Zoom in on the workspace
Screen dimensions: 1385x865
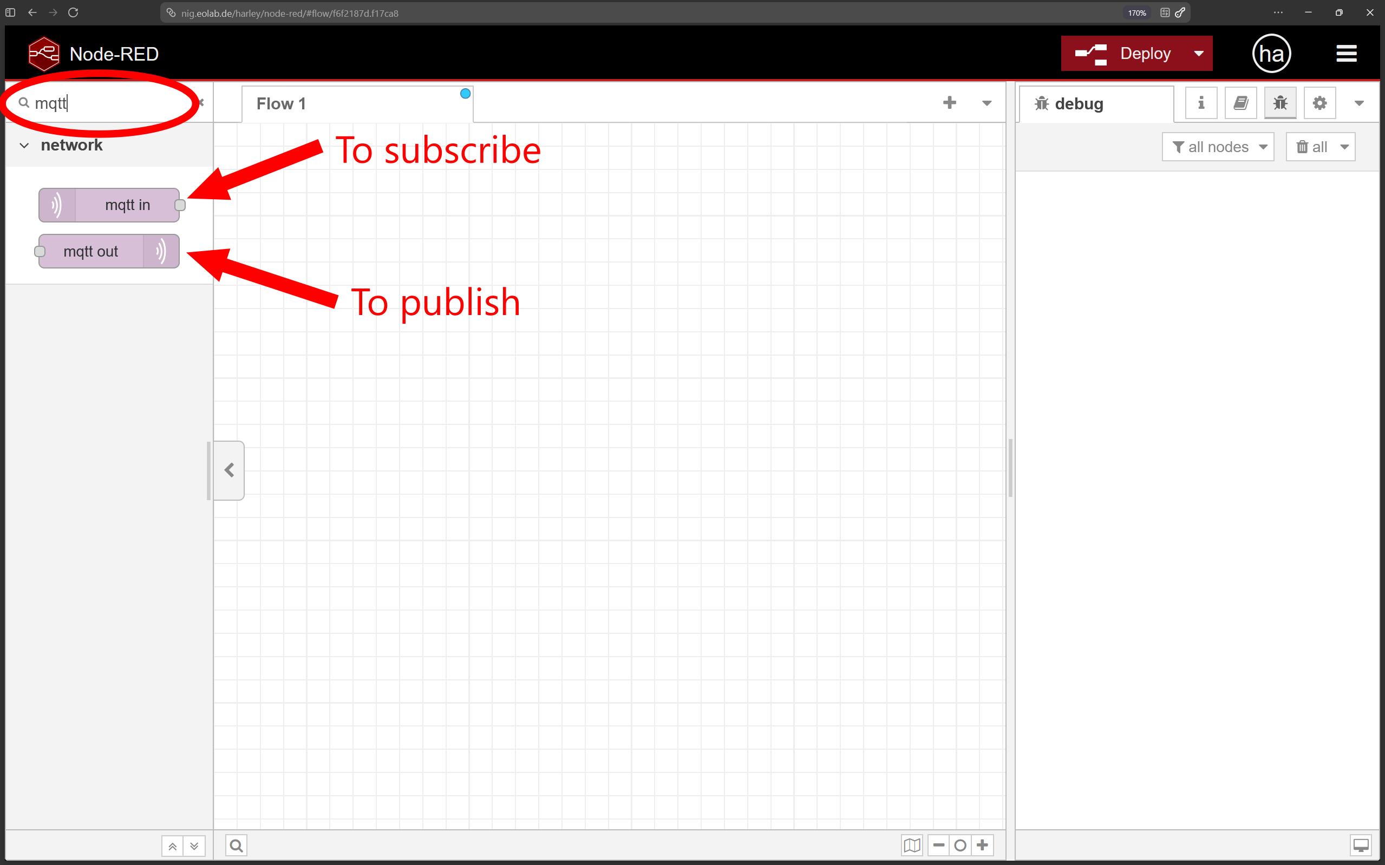tap(982, 845)
